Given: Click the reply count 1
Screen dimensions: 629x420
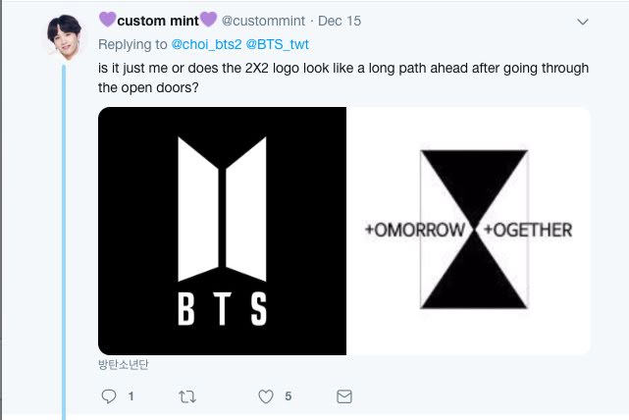Looking at the screenshot, I should [x=131, y=396].
